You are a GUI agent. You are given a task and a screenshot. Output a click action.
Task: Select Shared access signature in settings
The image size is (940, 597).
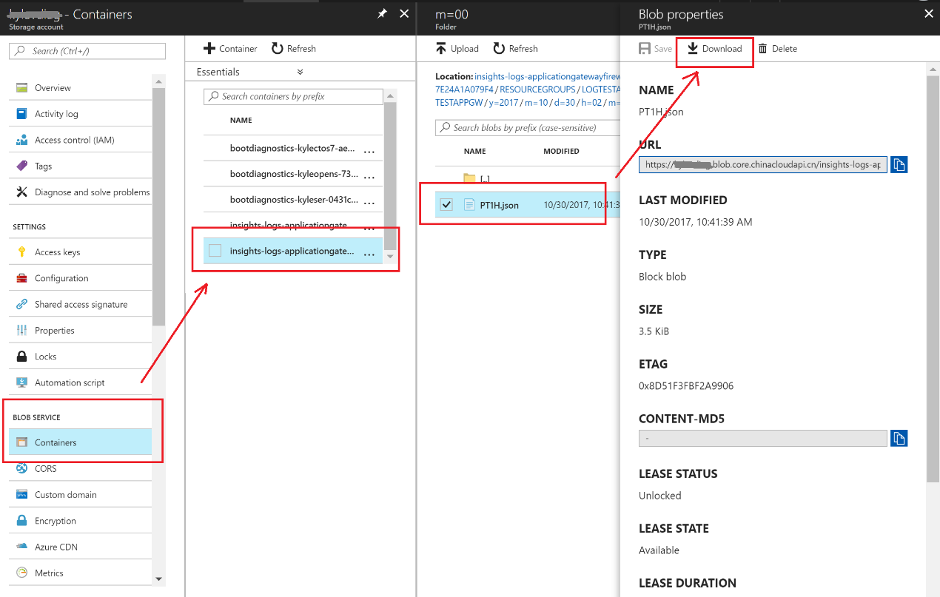pos(81,305)
